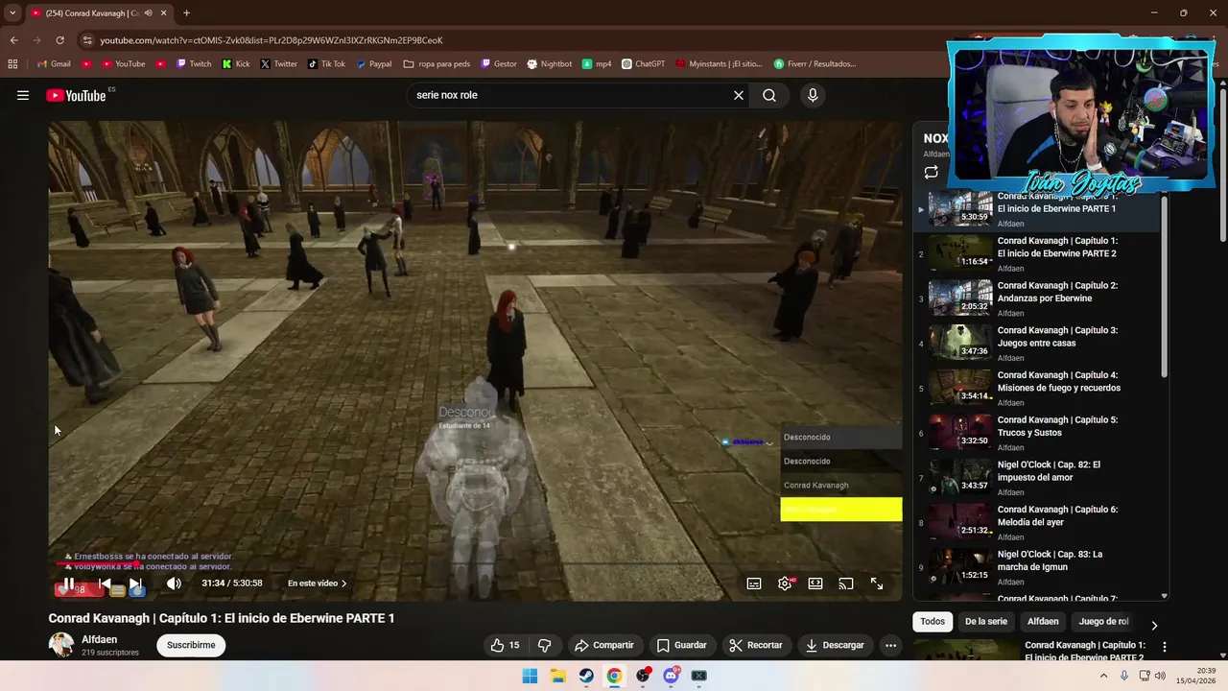Open Steam from the taskbar
The width and height of the screenshot is (1228, 691).
pos(585,676)
